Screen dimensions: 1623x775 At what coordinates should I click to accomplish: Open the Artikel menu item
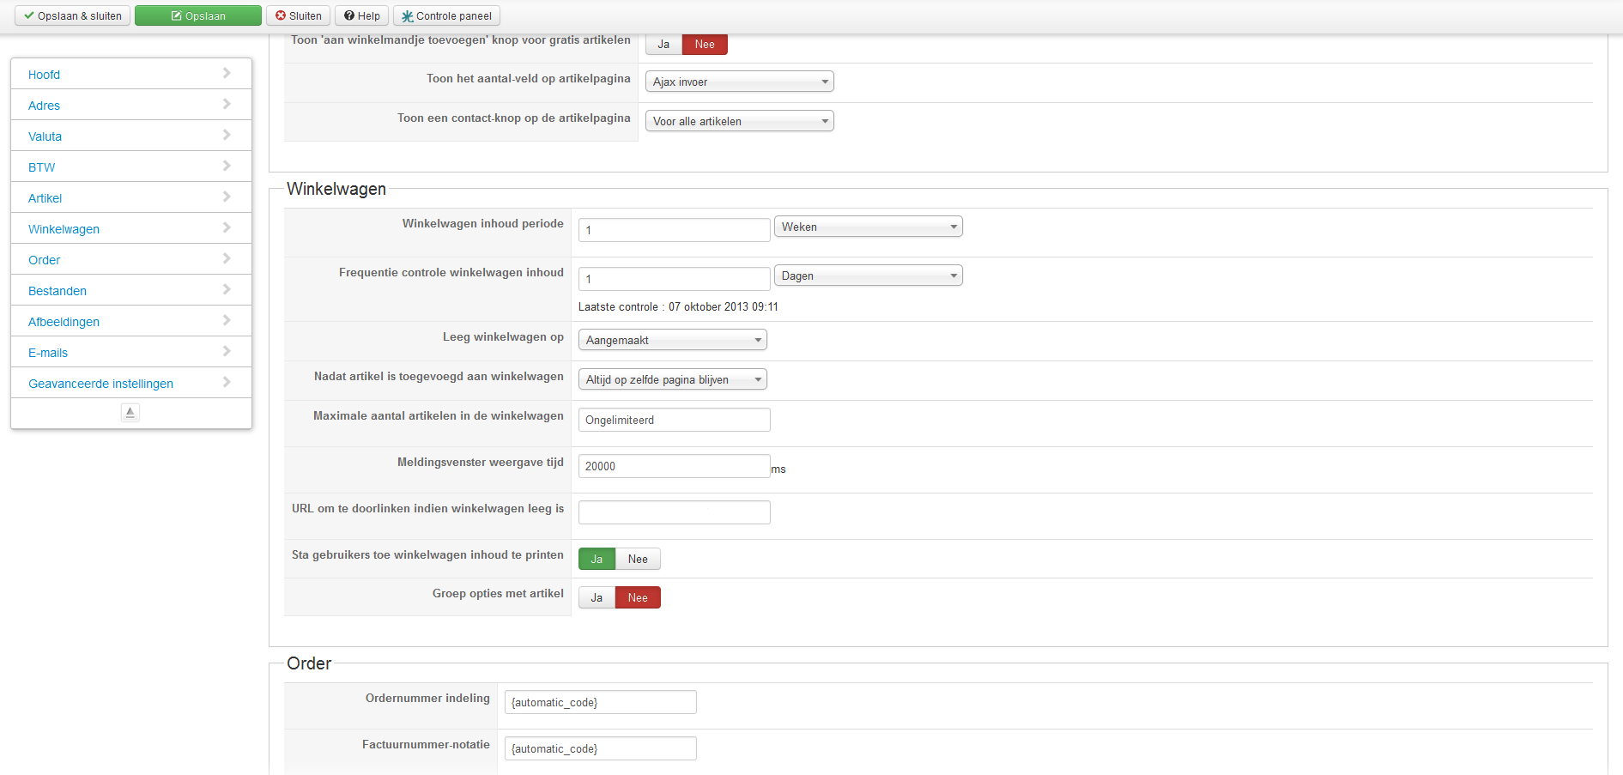click(x=45, y=198)
